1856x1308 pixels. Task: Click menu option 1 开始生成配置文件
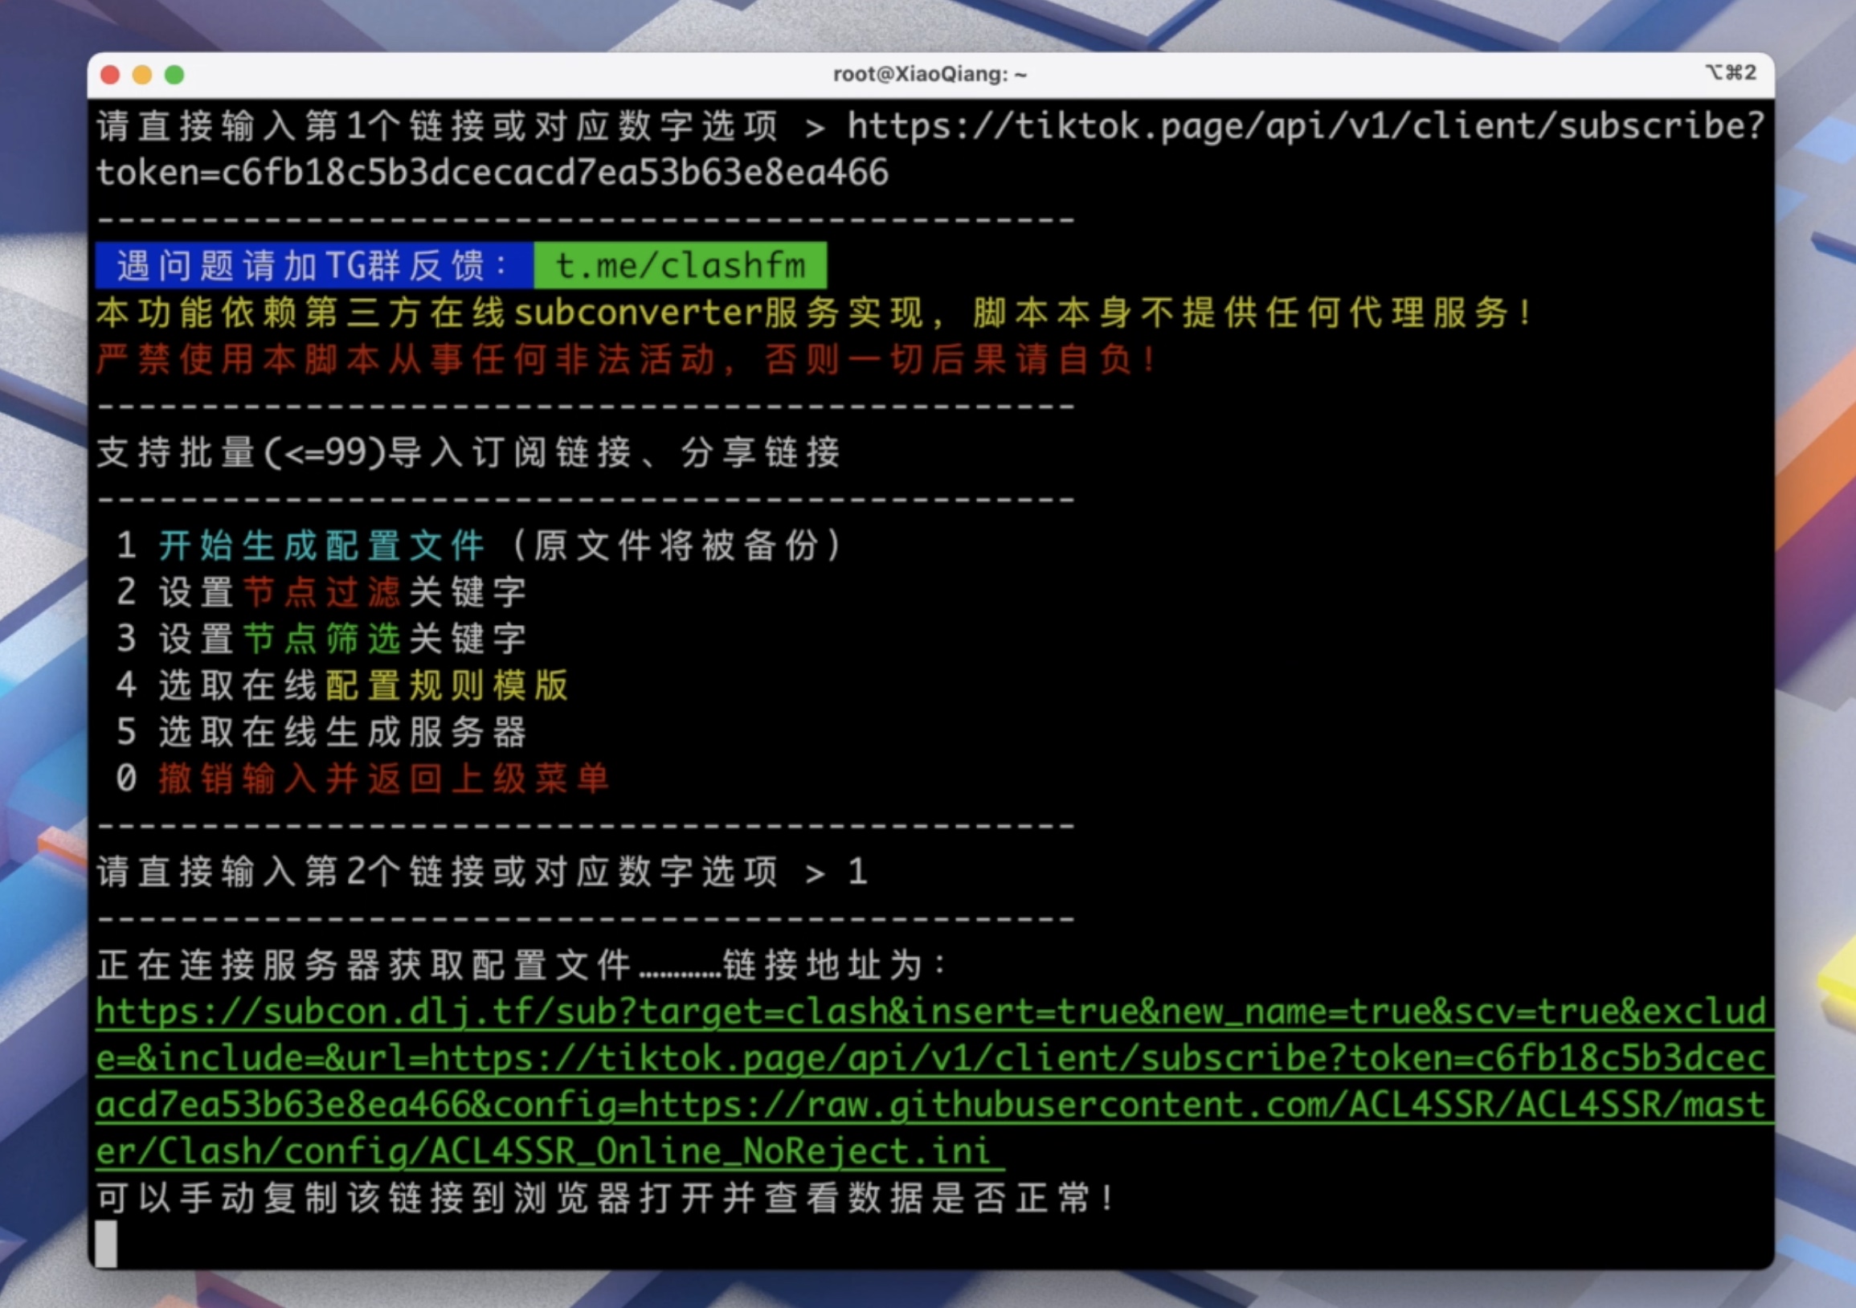(x=321, y=546)
